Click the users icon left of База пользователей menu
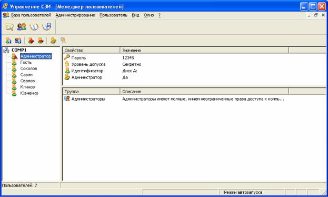 tap(6, 15)
